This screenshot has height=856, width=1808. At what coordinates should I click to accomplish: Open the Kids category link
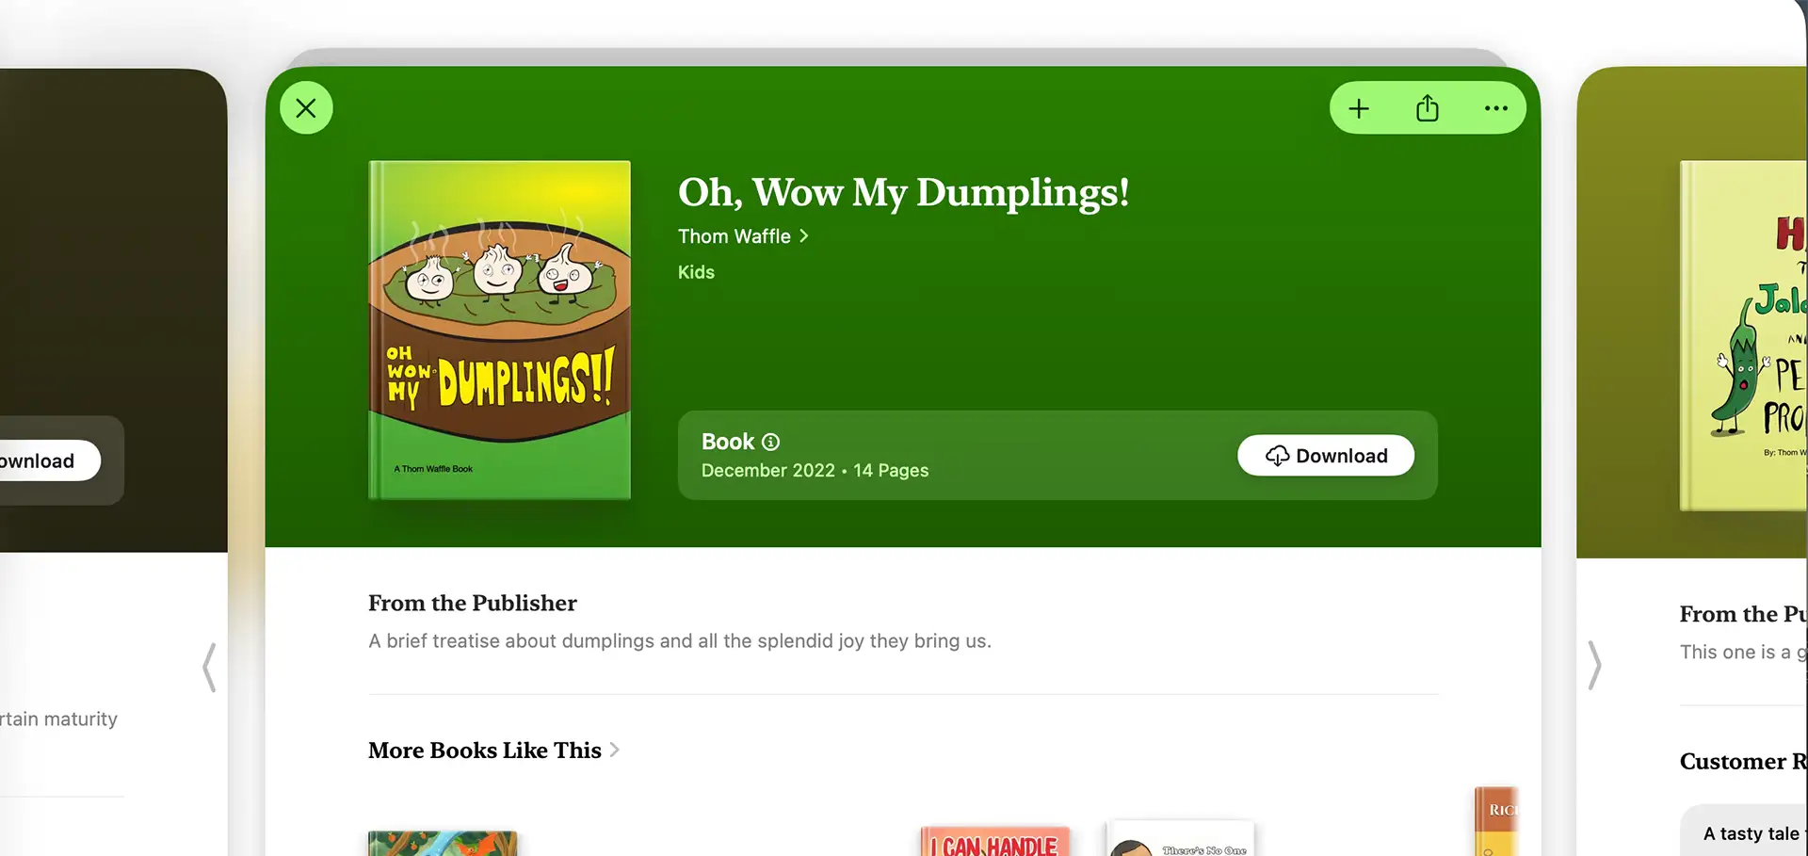coord(696,272)
